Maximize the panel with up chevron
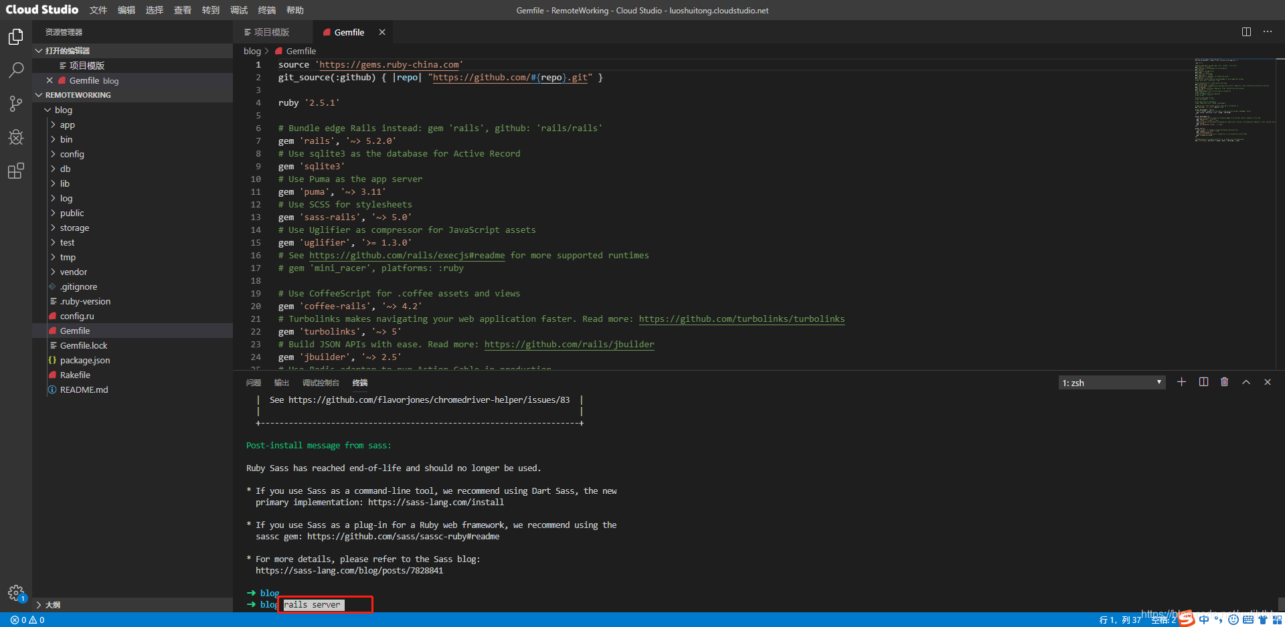Viewport: 1285px width, 627px height. 1246,382
